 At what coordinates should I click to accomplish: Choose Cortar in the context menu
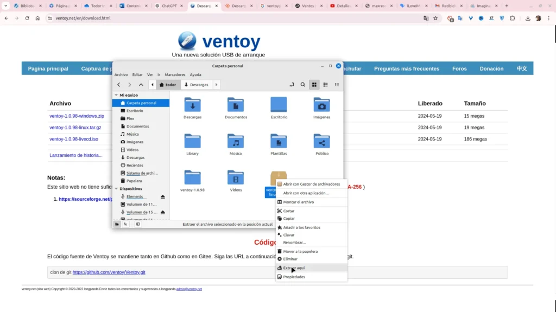pyautogui.click(x=311, y=211)
